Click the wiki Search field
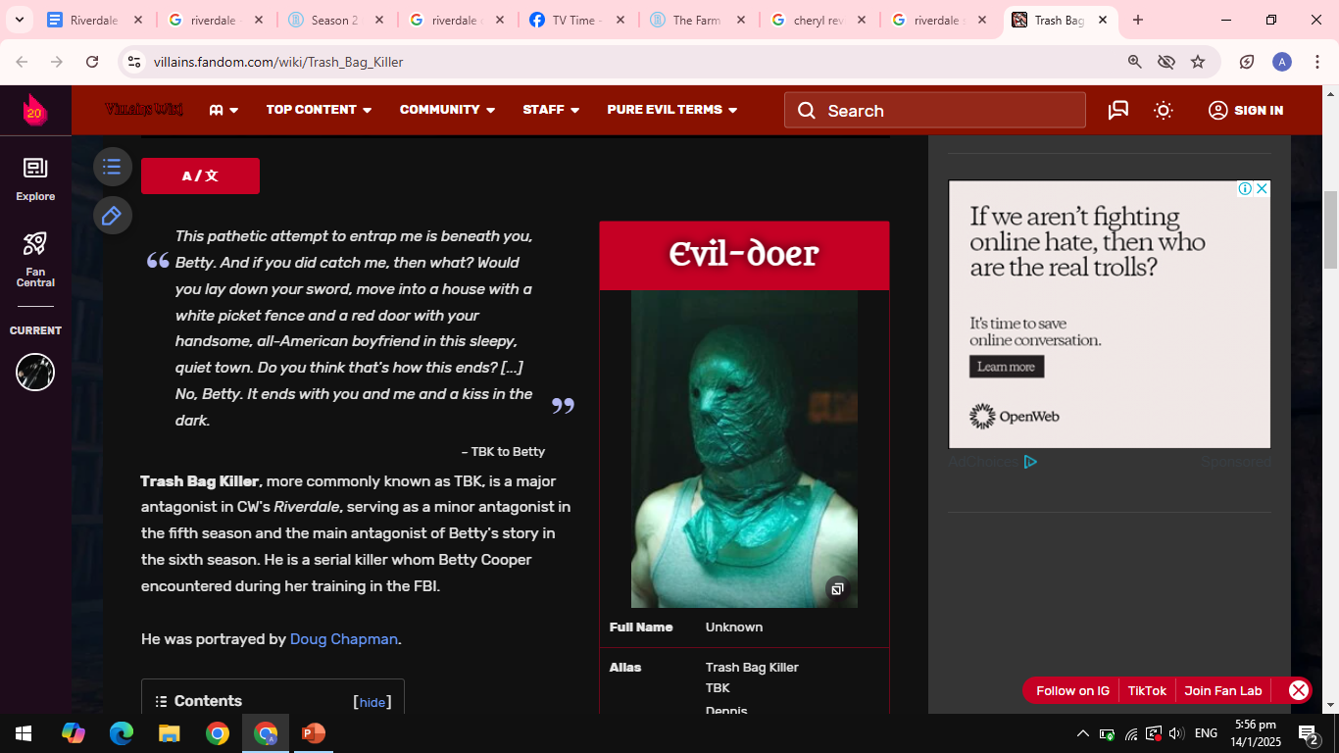Viewport: 1339px width, 753px height. pyautogui.click(x=934, y=110)
